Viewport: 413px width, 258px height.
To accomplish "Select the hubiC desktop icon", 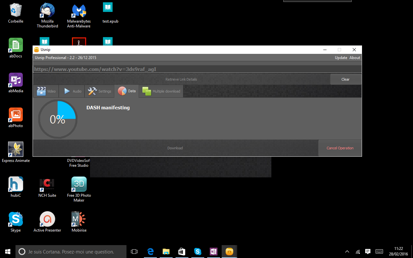I will coord(16,187).
